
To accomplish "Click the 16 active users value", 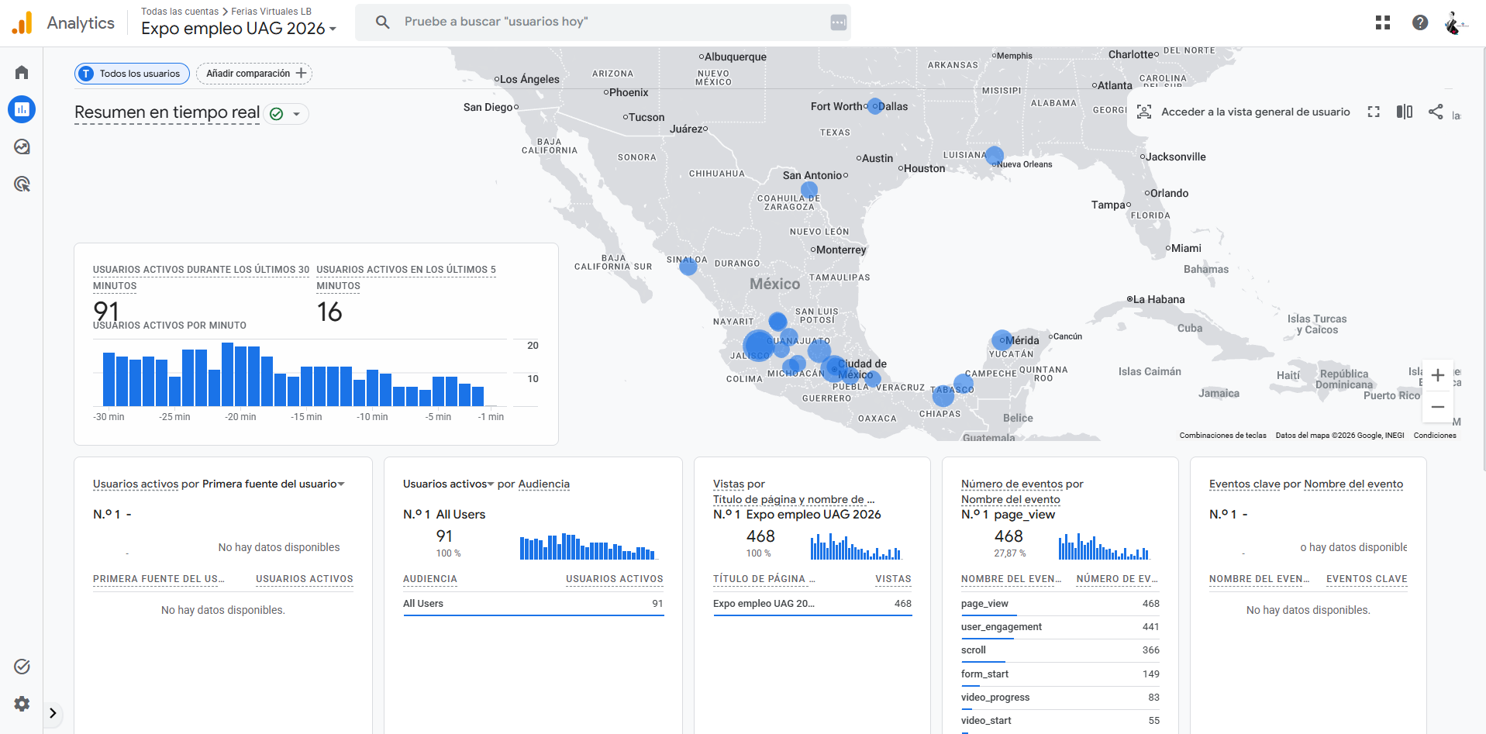I will (329, 312).
